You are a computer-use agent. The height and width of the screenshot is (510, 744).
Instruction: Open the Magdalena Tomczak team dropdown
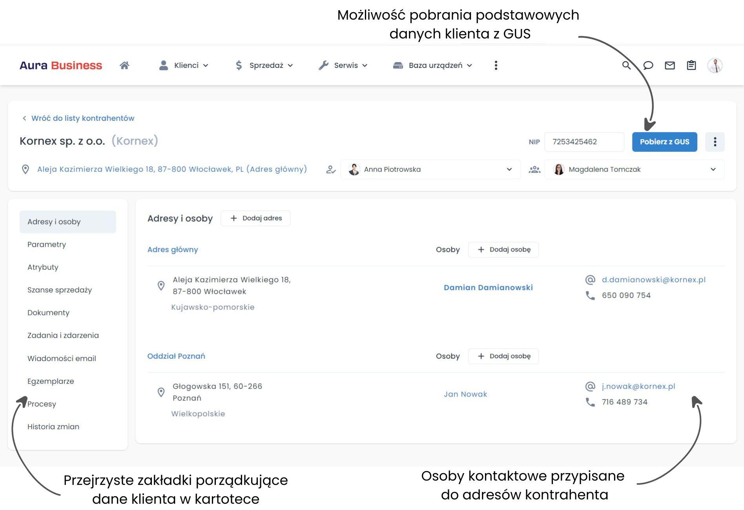(x=635, y=169)
